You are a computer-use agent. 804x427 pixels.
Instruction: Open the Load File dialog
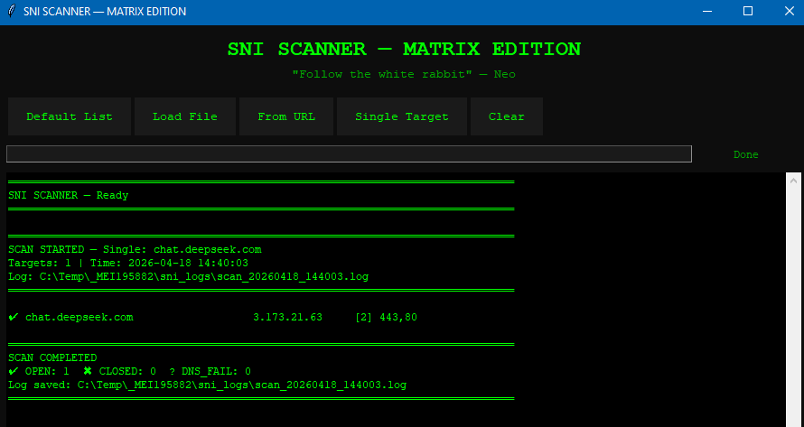185,116
